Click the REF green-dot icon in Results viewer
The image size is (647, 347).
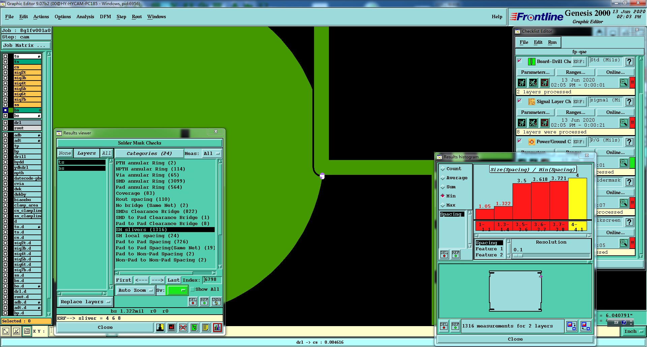click(204, 302)
